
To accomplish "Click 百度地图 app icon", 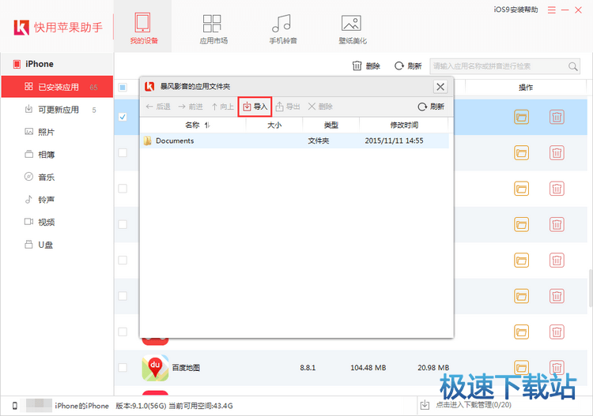I will [155, 368].
